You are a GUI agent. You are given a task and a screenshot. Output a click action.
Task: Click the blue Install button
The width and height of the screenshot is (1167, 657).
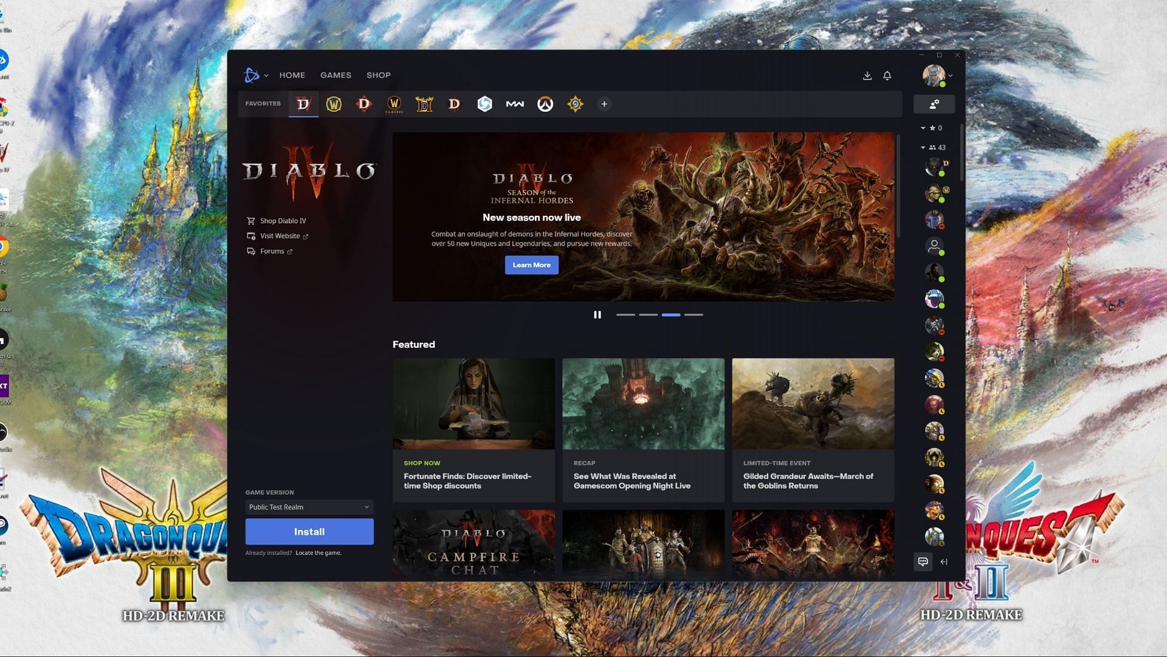(309, 531)
